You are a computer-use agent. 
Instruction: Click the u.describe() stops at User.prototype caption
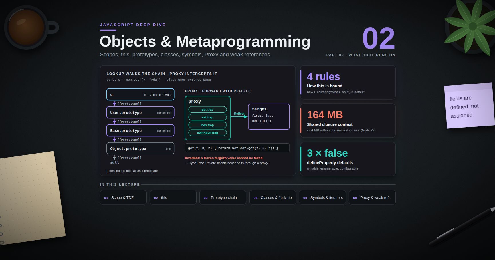point(132,171)
